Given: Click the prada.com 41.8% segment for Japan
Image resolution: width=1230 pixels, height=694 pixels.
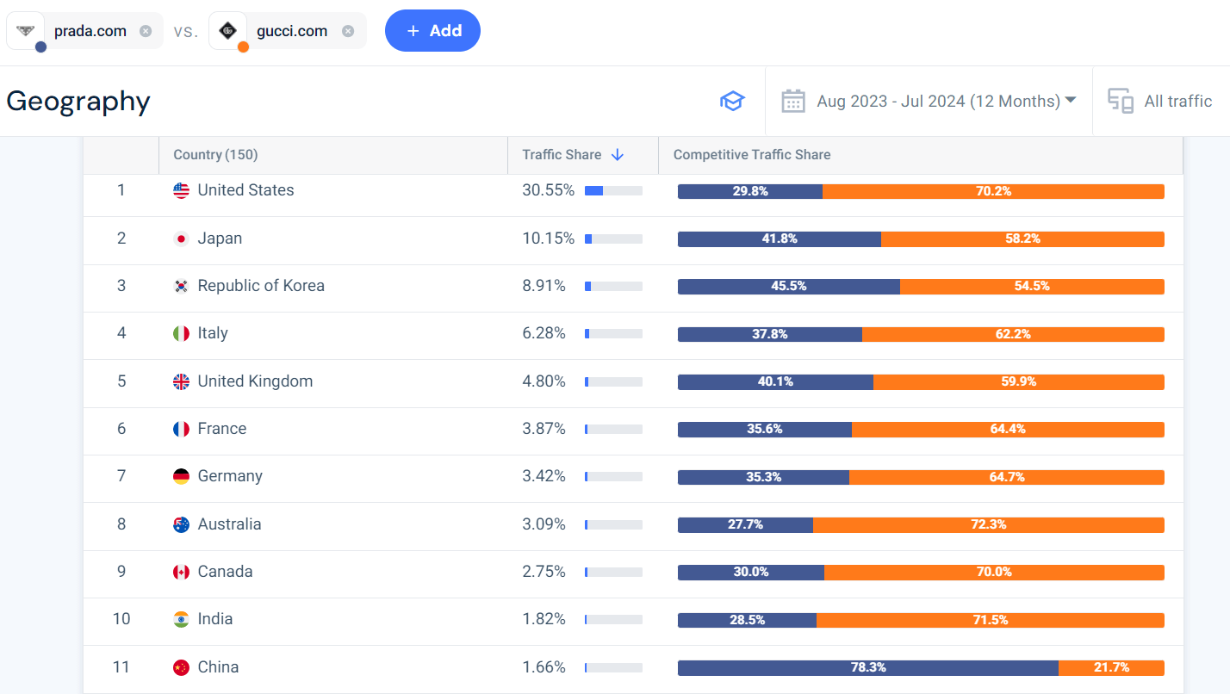Looking at the screenshot, I should pyautogui.click(x=780, y=239).
